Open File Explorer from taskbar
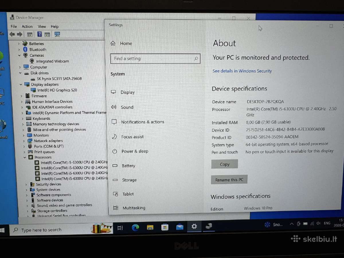The height and width of the screenshot is (258, 344). [150, 228]
